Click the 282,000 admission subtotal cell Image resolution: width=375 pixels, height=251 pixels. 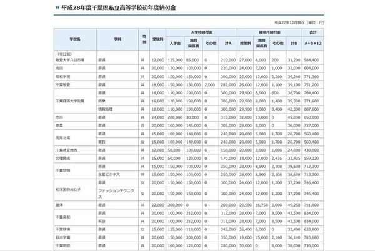coord(228,85)
